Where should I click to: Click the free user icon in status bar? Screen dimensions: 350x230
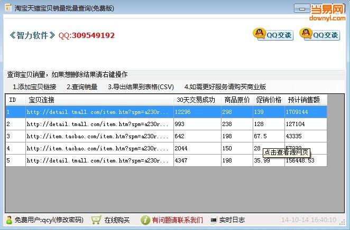pos(9,220)
